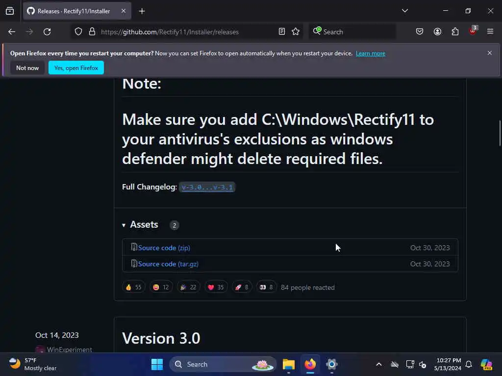The image size is (502, 376).
Task: Go back to previous page
Action: coord(12,32)
